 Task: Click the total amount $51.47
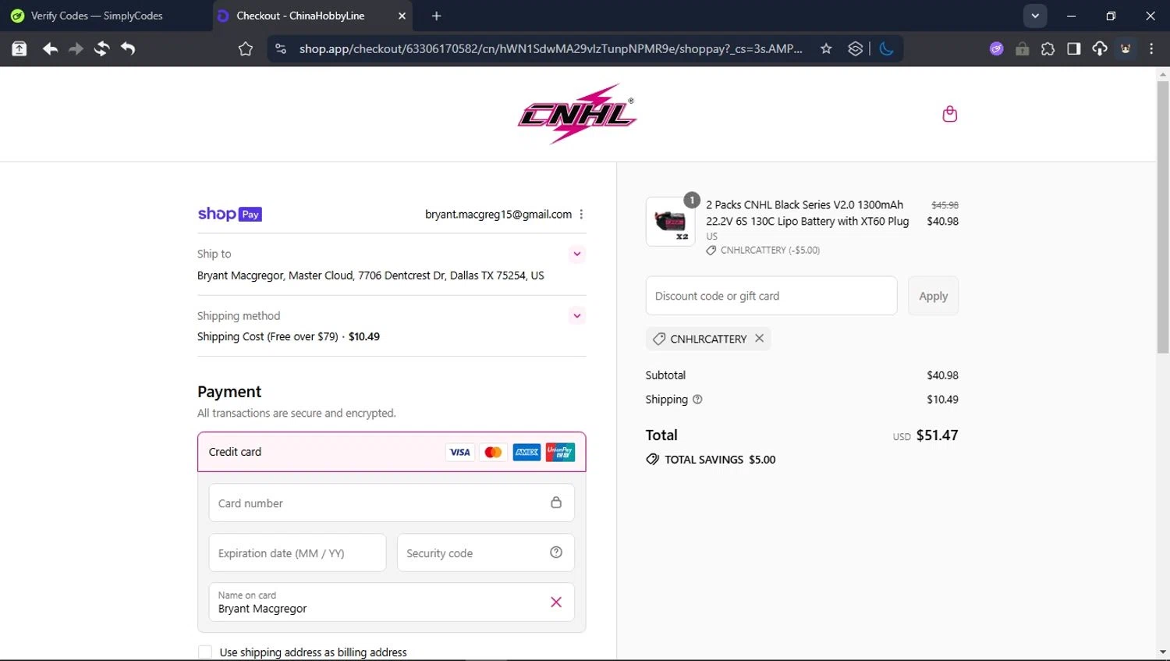(937, 435)
